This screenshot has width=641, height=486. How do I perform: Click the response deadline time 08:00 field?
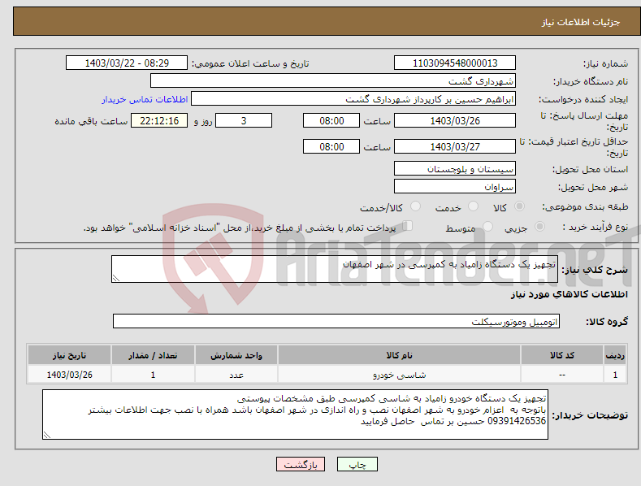coord(331,120)
